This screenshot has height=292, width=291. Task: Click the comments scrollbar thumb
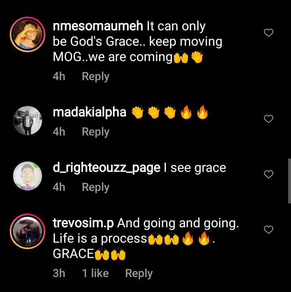click(289, 181)
